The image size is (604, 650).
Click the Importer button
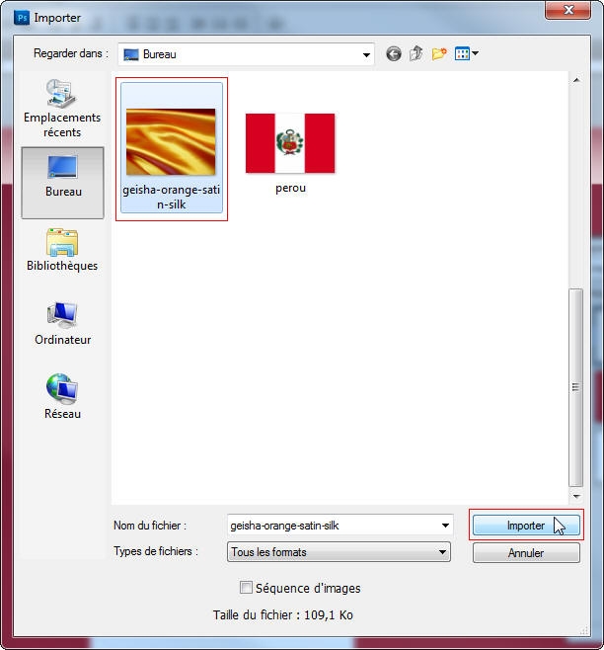coord(526,526)
